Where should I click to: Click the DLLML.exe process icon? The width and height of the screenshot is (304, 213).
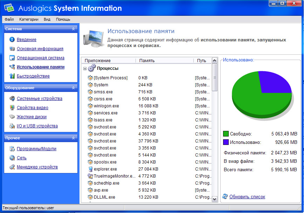[x=90, y=197]
